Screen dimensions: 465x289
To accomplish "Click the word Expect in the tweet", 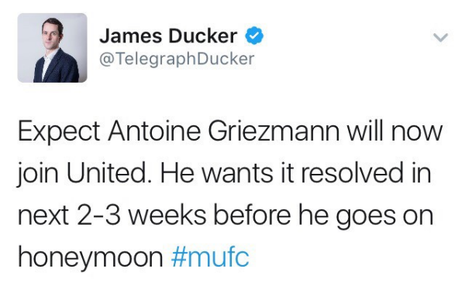I will tap(59, 131).
